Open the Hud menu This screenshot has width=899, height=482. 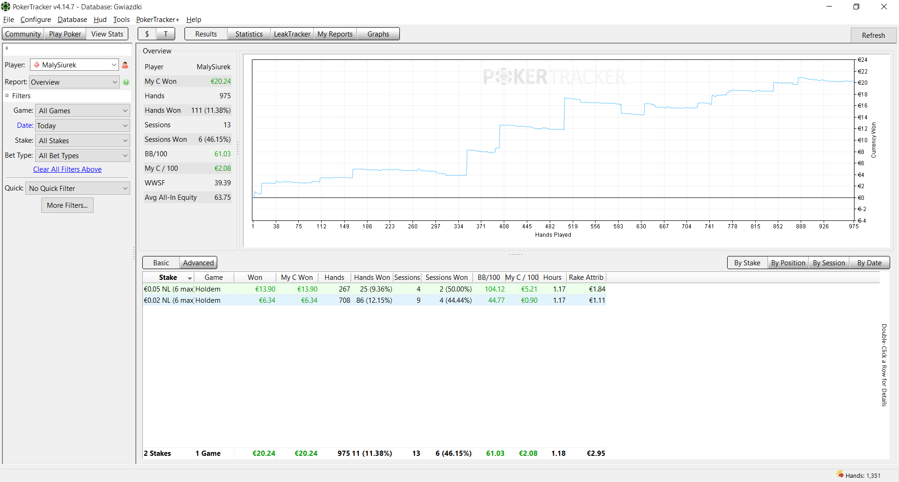[100, 20]
